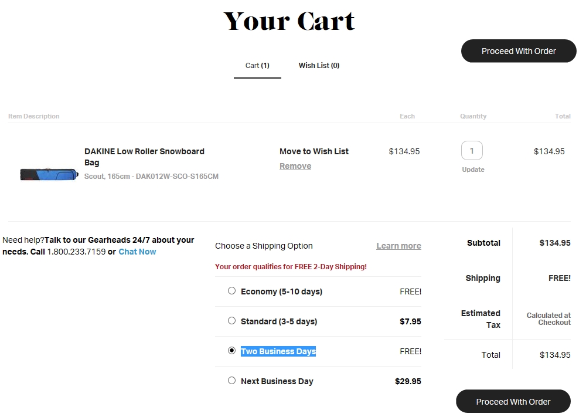Click Learn more about shipping options
This screenshot has width=586, height=417.
pyautogui.click(x=398, y=246)
